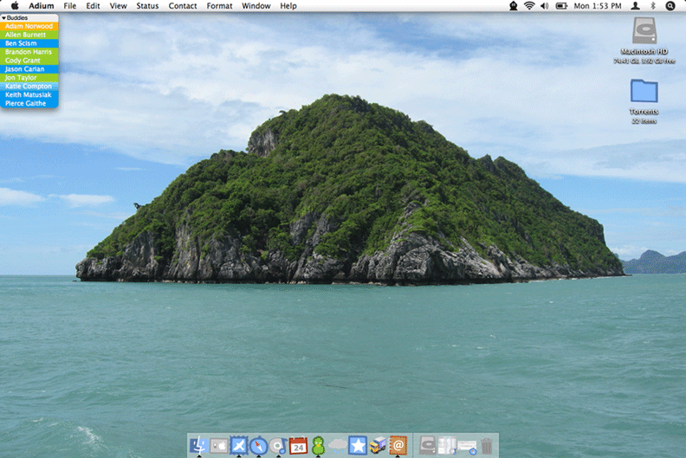Screen dimensions: 686x458
Task: Open Address Book icon in dock
Action: pyautogui.click(x=398, y=446)
